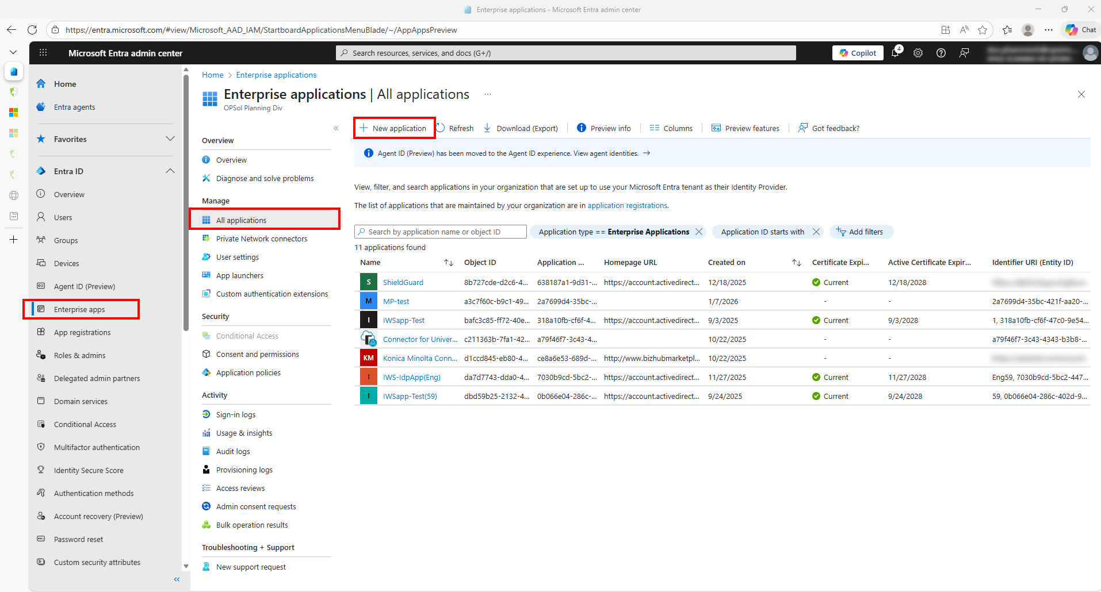Open the app launcher waffle icon
Viewport: 1101px width, 592px height.
coord(43,53)
